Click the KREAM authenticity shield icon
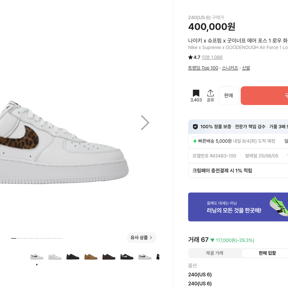This screenshot has width=288, height=288. click(195, 126)
